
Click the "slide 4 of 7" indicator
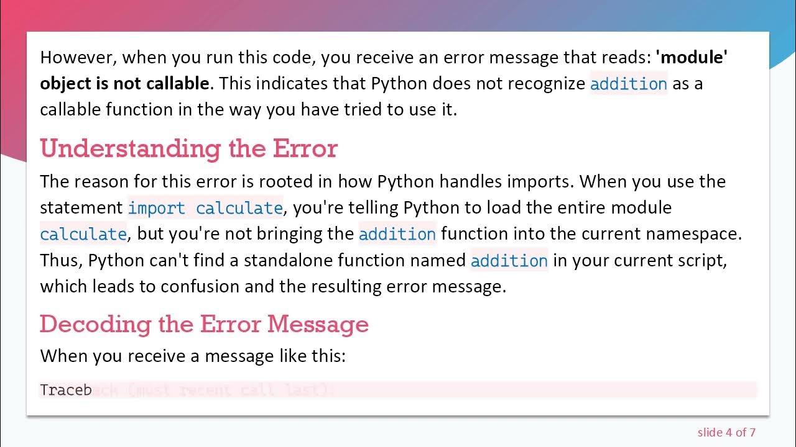[726, 432]
